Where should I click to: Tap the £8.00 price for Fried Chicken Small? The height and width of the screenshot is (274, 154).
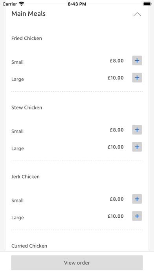point(117,61)
